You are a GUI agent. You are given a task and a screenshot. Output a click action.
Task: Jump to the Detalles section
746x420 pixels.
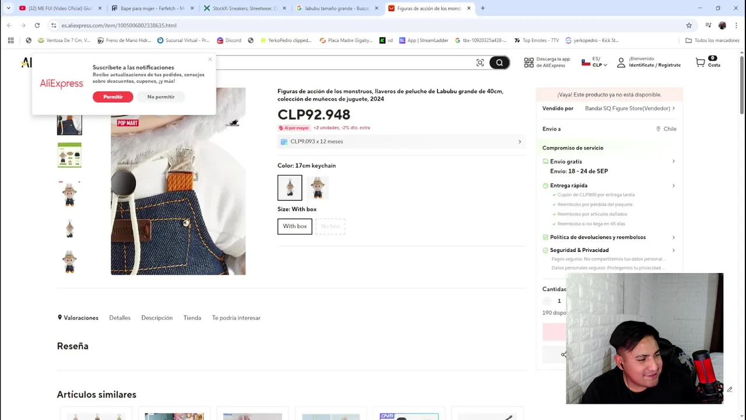(119, 318)
